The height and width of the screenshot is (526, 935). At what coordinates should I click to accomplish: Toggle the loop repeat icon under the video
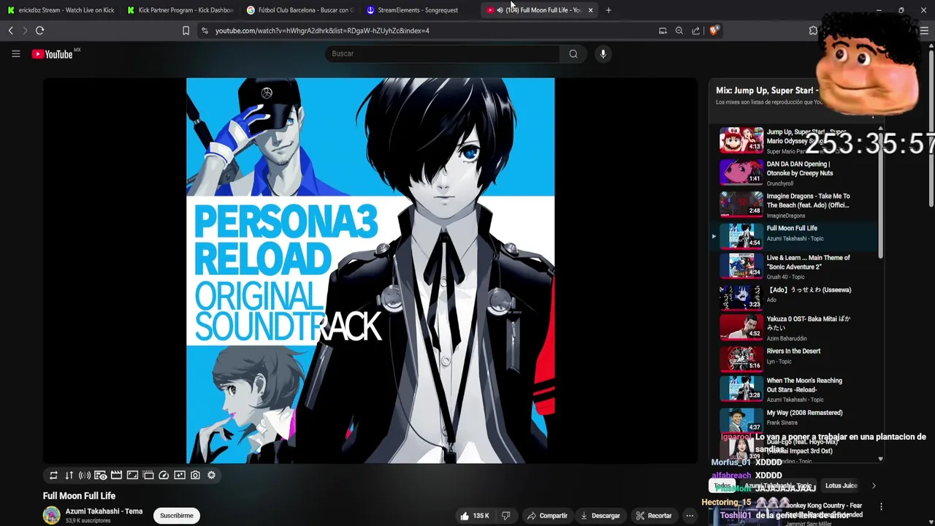53,475
